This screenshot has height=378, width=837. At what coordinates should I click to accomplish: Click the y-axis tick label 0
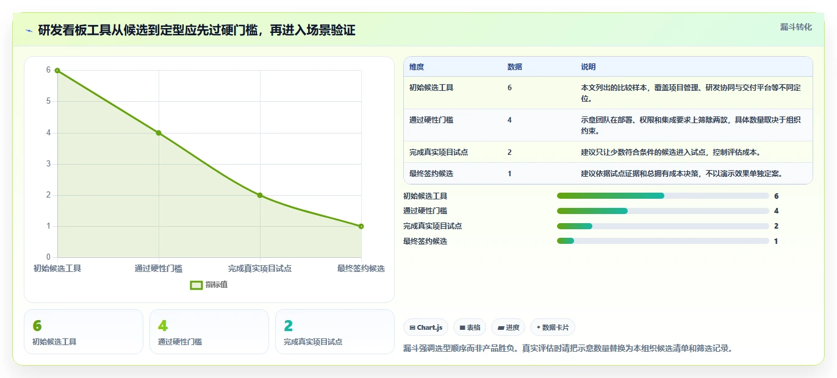[48, 257]
